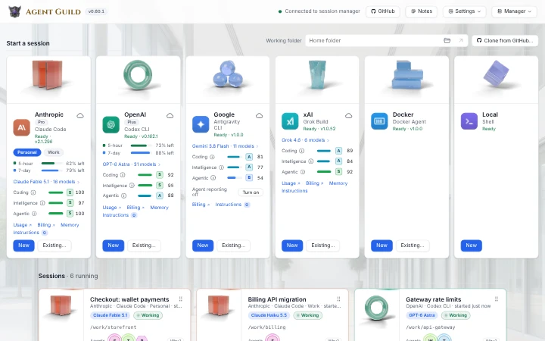Click drag handle on Billing API migration card
This screenshot has width=545, height=341.
(338, 299)
